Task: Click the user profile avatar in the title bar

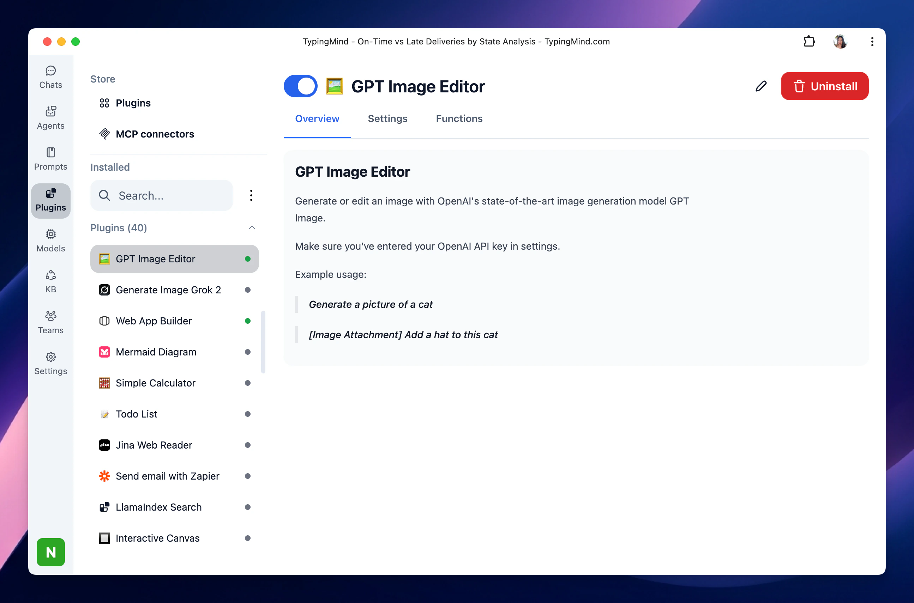Action: pyautogui.click(x=840, y=41)
